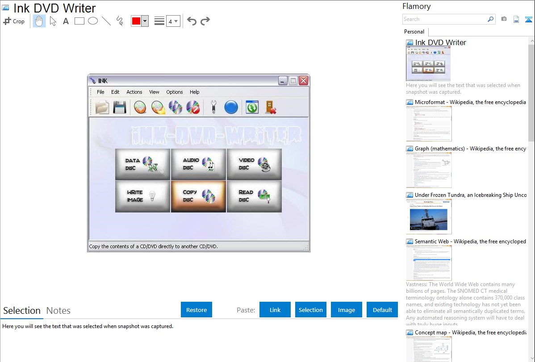This screenshot has width=535, height=362.
Task: Click the sidebar scrollbar up arrow
Action: tap(531, 41)
